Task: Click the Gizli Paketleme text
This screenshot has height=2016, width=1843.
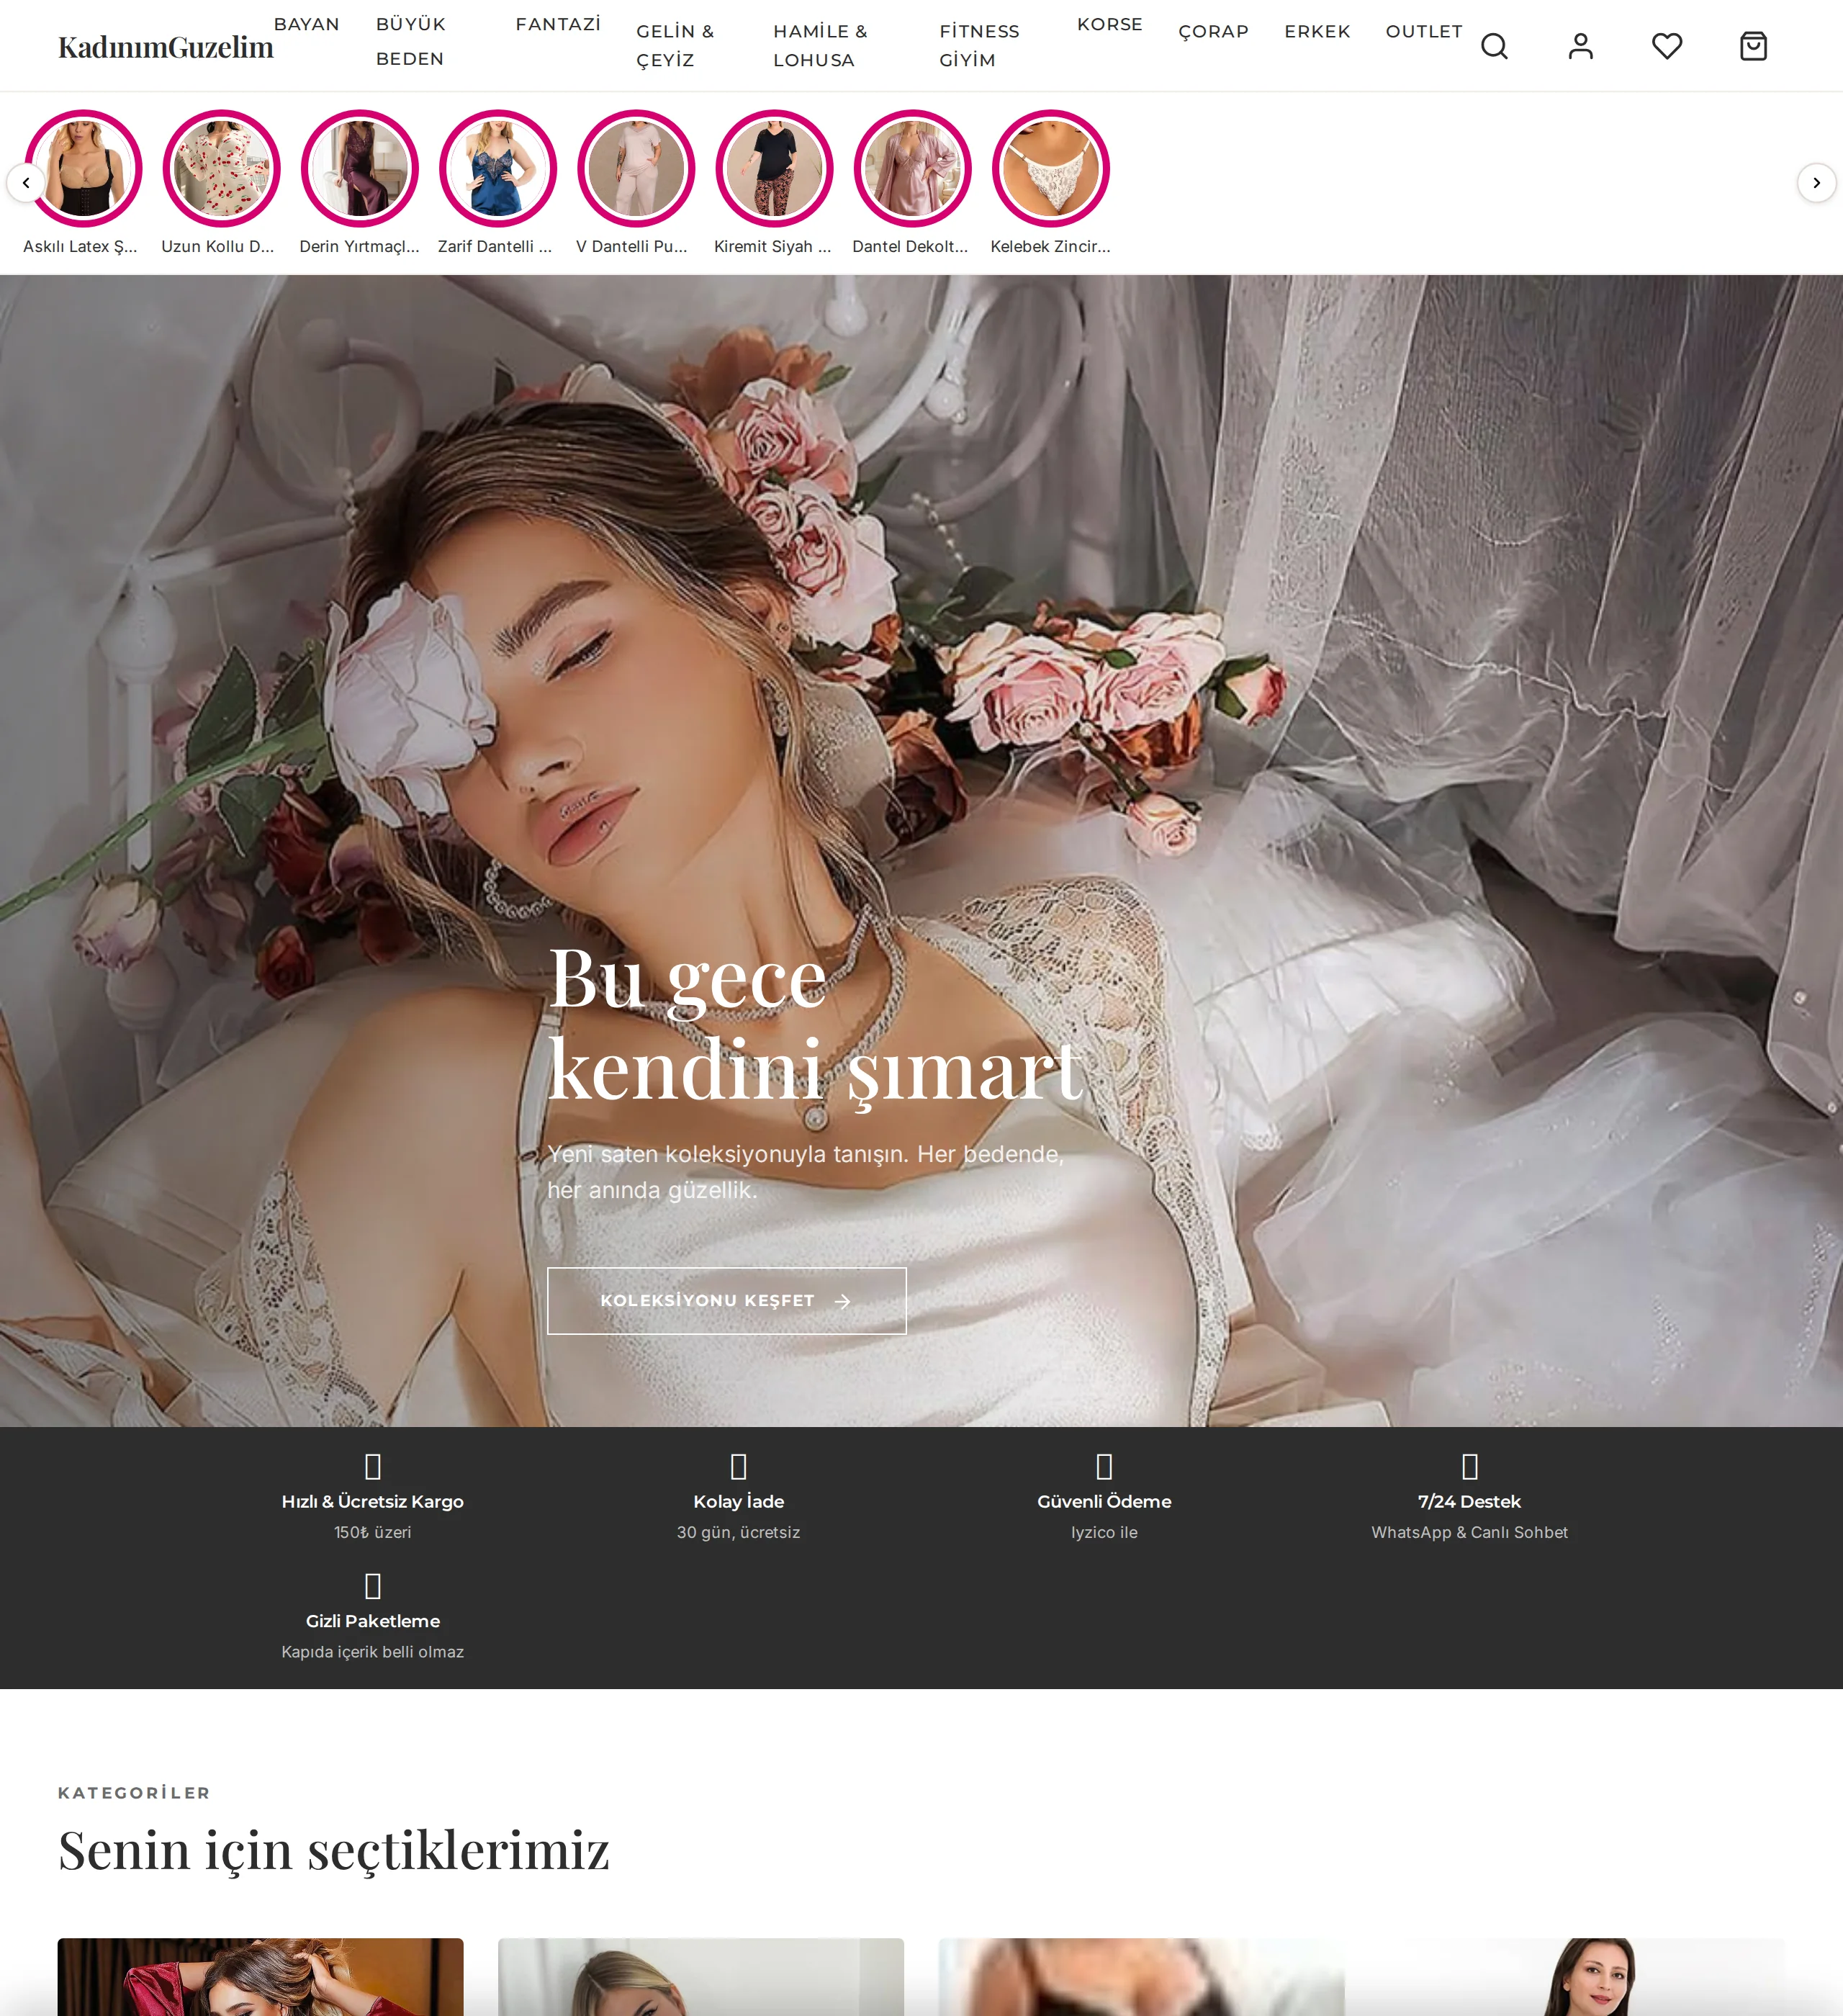Action: click(x=373, y=1621)
